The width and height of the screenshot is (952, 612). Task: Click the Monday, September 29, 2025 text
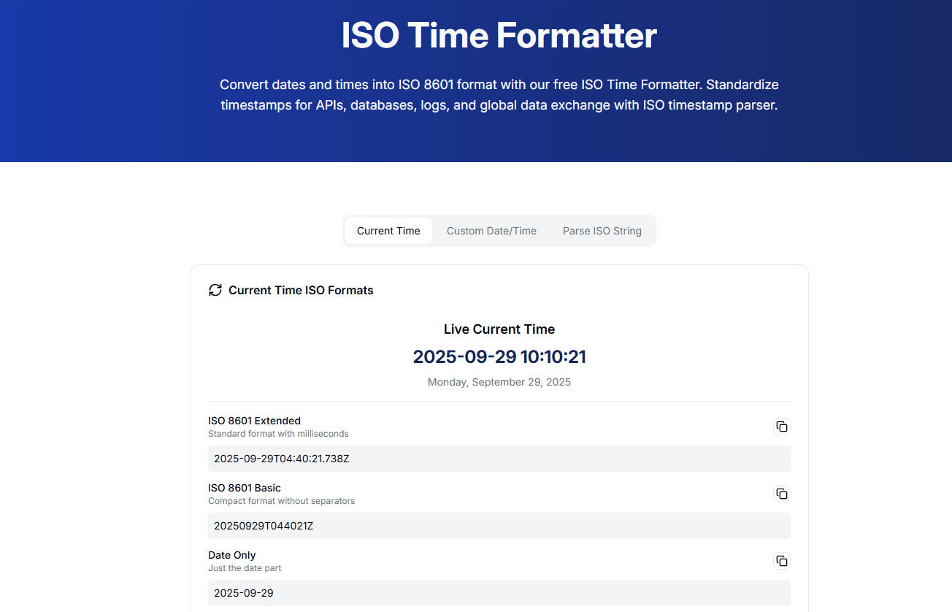click(499, 382)
